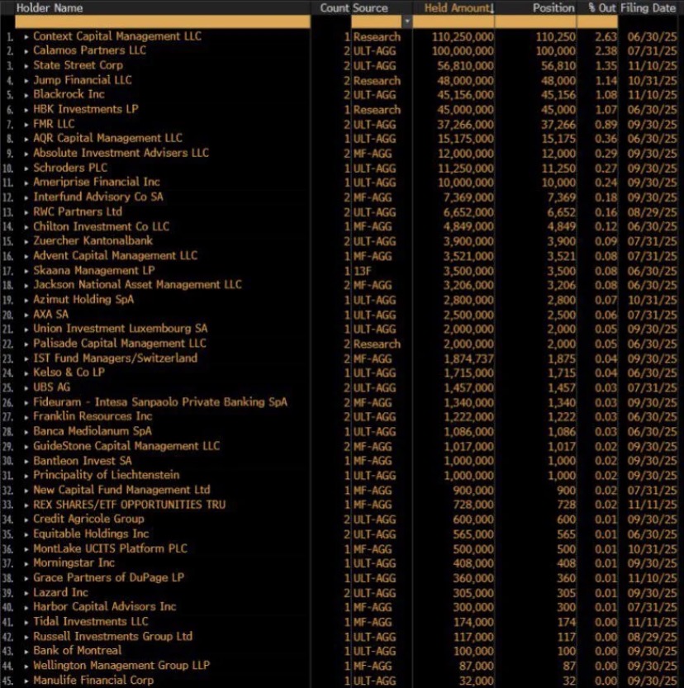Select Ameriprise Financial Inc holder name
Image resolution: width=684 pixels, height=688 pixels.
point(97,182)
